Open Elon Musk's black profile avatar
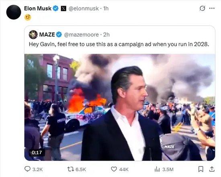Viewport: 221px width, 177px height. coord(14,12)
